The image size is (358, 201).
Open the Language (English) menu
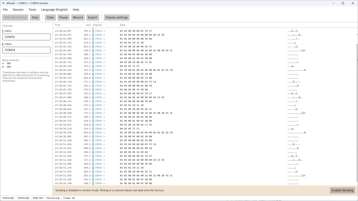pos(54,10)
